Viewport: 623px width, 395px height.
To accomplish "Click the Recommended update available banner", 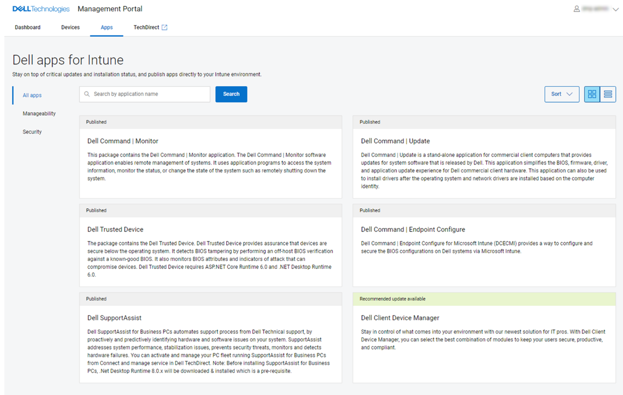I will [x=484, y=299].
